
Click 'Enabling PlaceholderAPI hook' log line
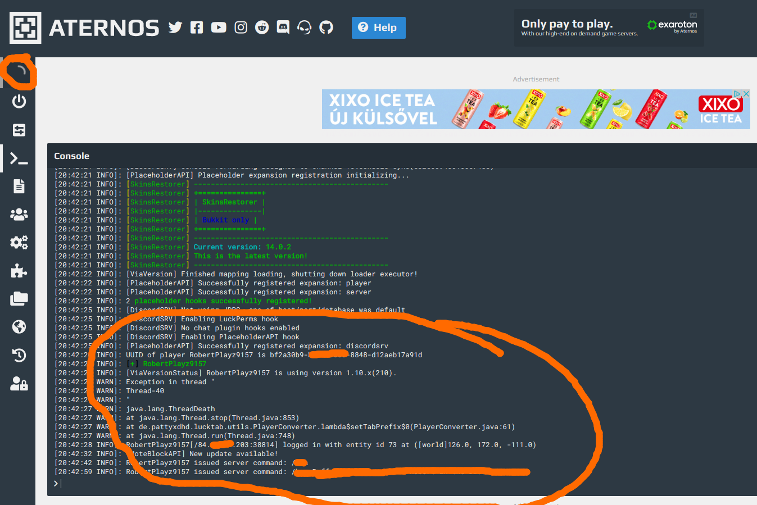point(177,337)
